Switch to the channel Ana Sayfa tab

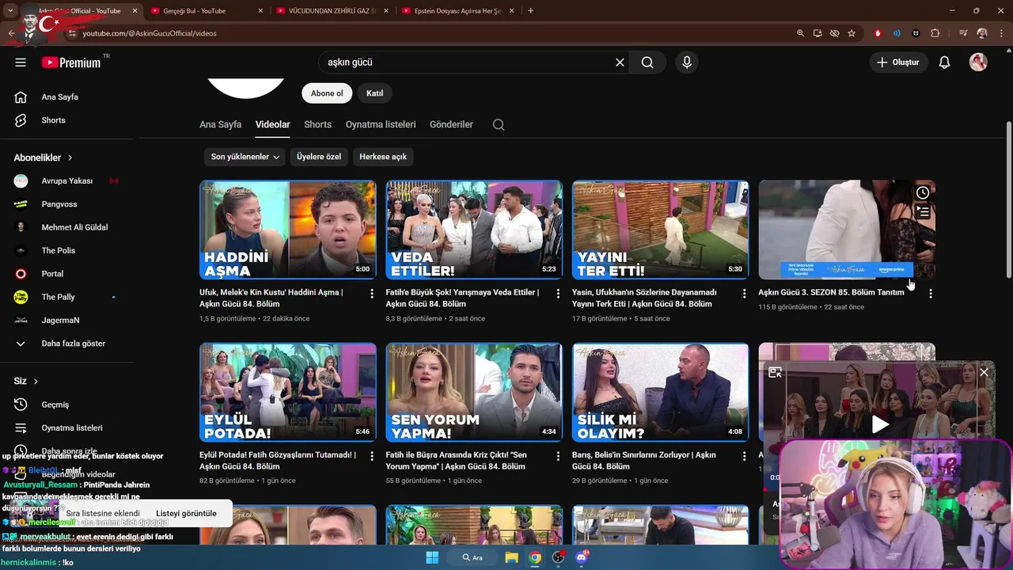point(220,124)
